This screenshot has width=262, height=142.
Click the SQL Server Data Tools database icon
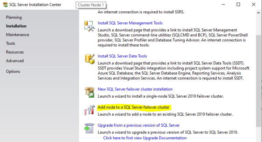(x=89, y=59)
